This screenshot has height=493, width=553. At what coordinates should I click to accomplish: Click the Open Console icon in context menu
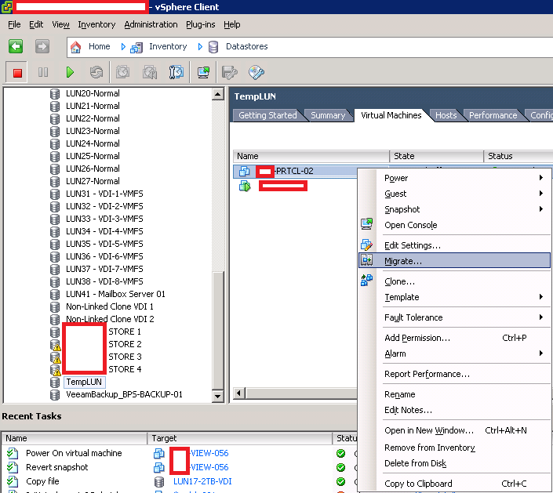point(367,224)
